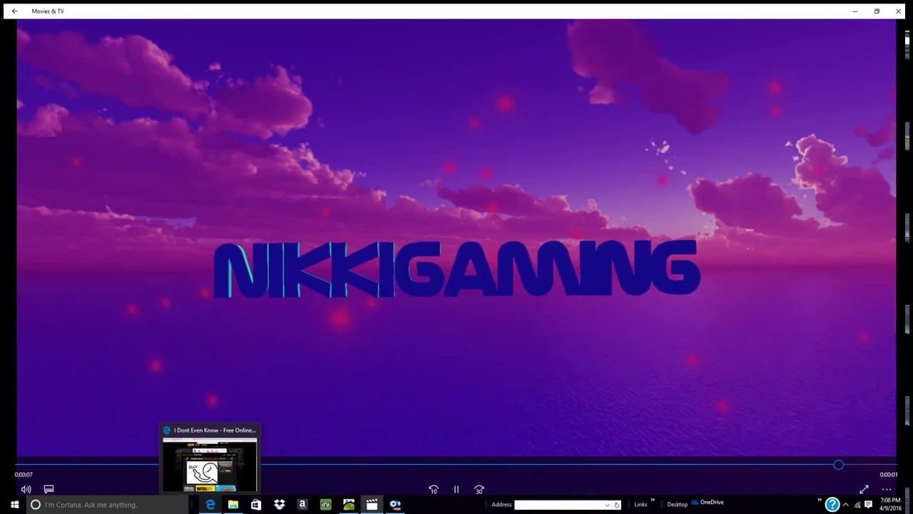
Task: Open the subtitles and captions menu
Action: point(49,489)
